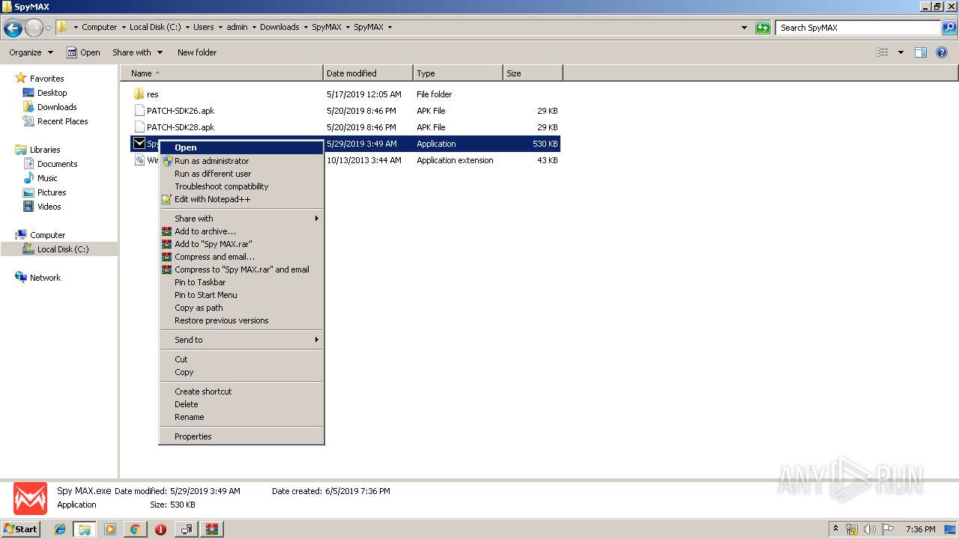This screenshot has height=539, width=959.
Task: Choose Pin to Taskbar
Action: point(241,282)
